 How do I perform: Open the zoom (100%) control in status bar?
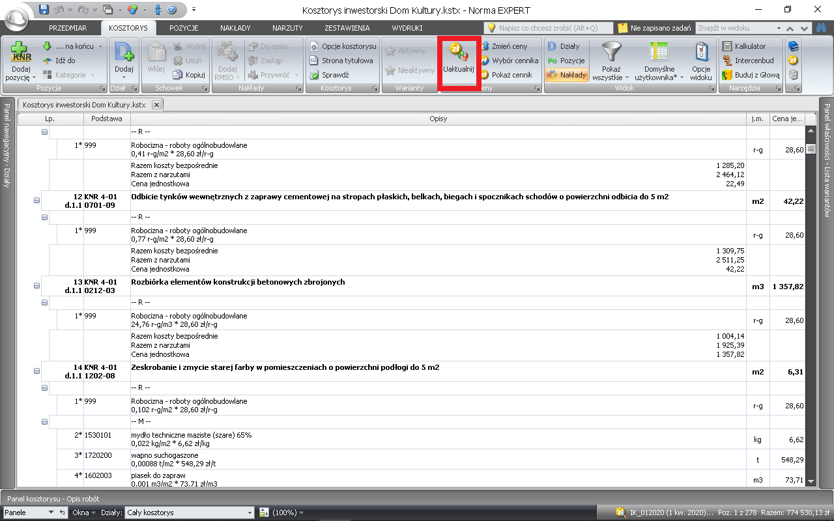point(287,513)
